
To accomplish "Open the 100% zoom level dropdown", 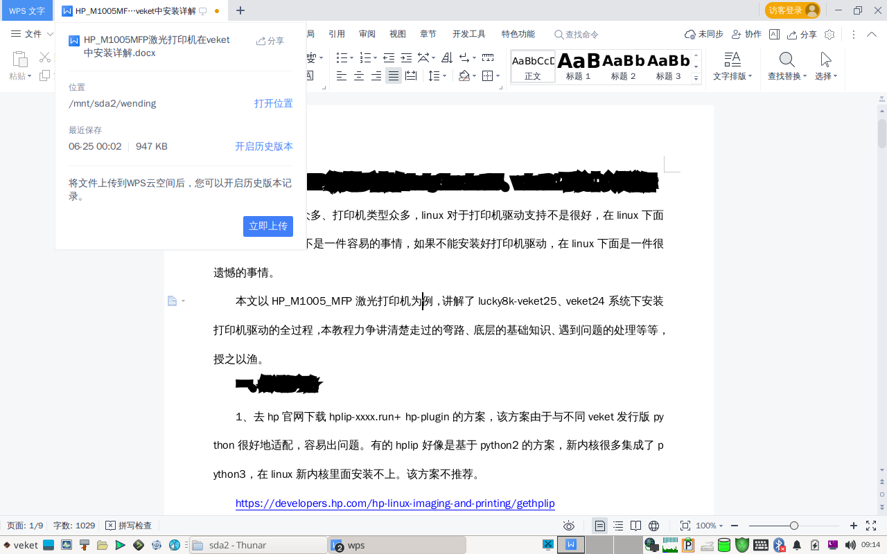I will click(x=709, y=526).
